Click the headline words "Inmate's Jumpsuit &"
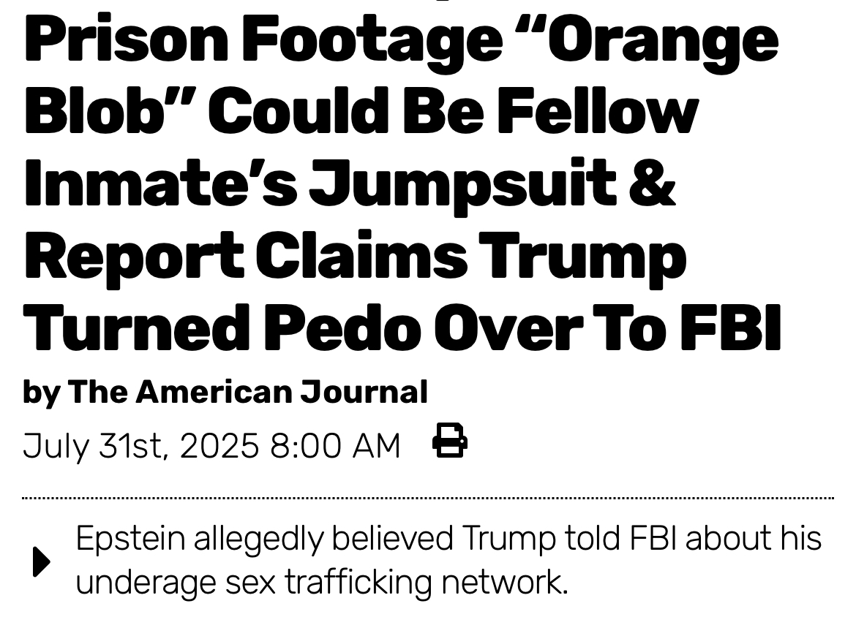This screenshot has height=617, width=856. pyautogui.click(x=349, y=182)
